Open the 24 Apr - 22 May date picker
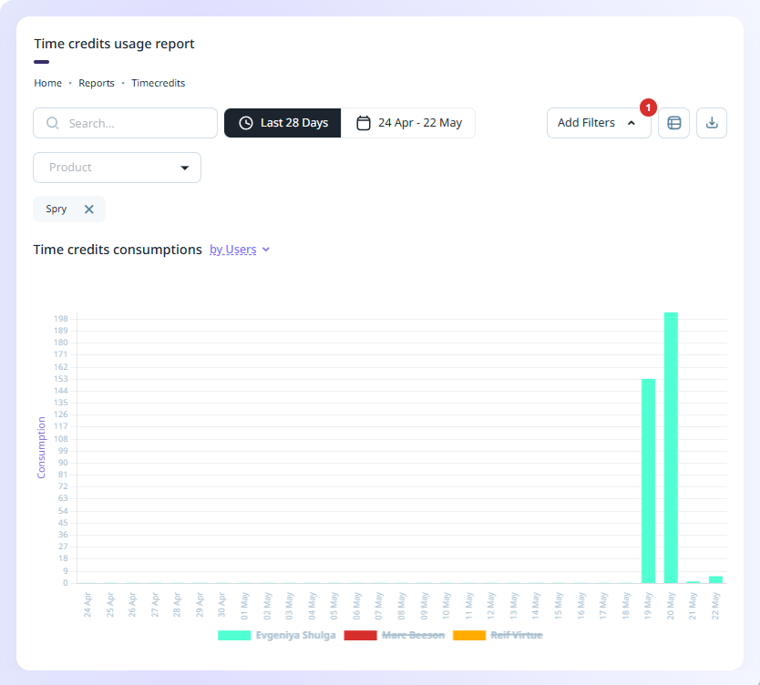The width and height of the screenshot is (760, 685). click(408, 123)
